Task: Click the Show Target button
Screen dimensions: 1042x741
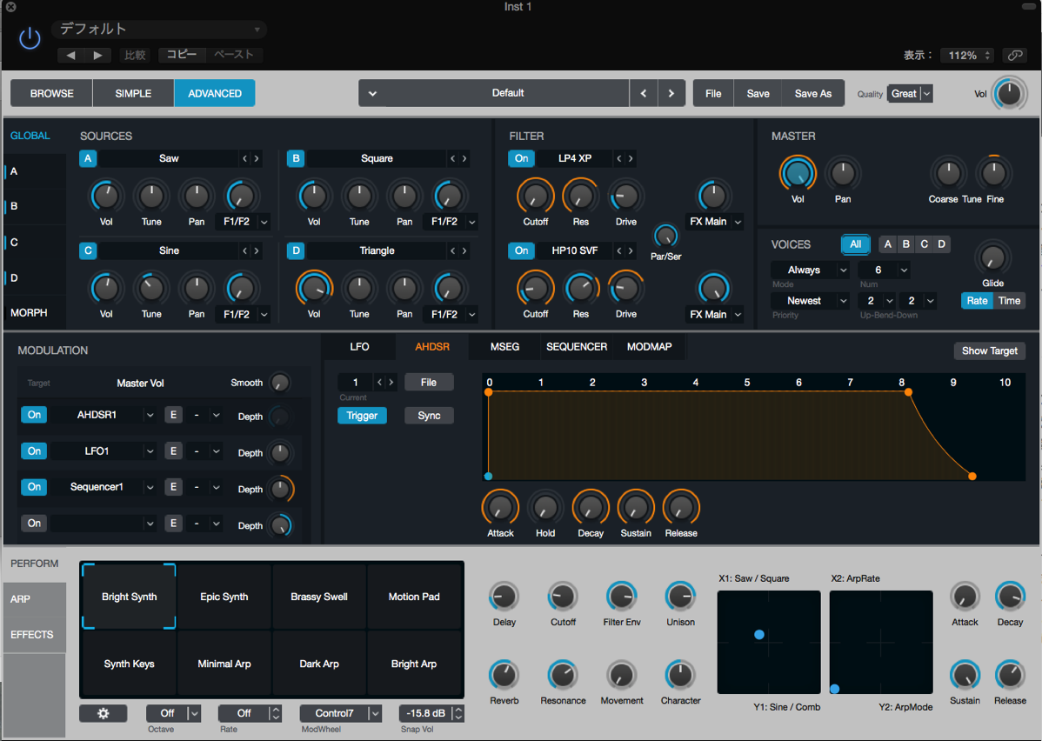Action: coord(990,350)
